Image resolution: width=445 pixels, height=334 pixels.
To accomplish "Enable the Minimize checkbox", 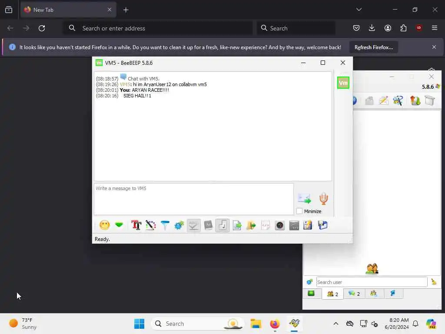I will tap(299, 211).
